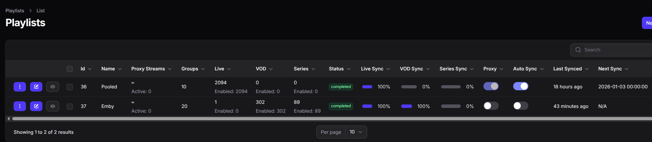Disable Auto Sync for Pooled playlist
The width and height of the screenshot is (652, 142).
point(520,86)
